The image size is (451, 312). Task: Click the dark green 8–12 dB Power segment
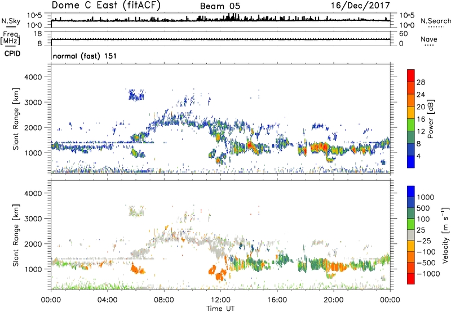[411, 137]
